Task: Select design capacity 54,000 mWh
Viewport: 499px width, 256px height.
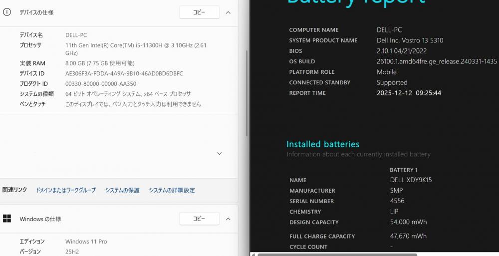Action: pyautogui.click(x=409, y=222)
